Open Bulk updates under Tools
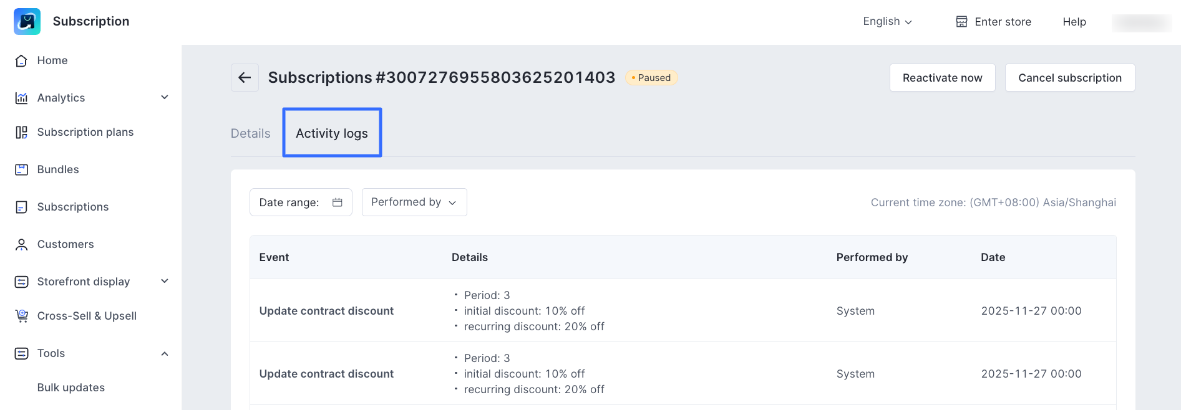This screenshot has width=1181, height=410. pyautogui.click(x=71, y=388)
